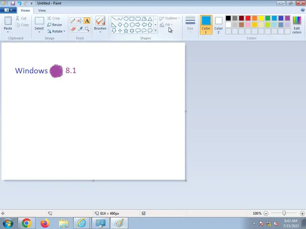
Task: Select the Color picker eyedropper tool
Action: [80, 29]
